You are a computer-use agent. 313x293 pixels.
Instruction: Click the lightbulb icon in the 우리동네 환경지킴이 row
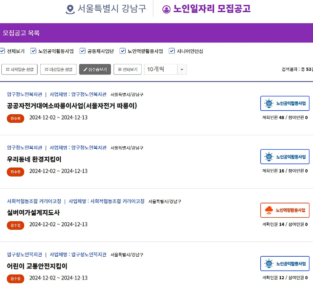pos(269,157)
